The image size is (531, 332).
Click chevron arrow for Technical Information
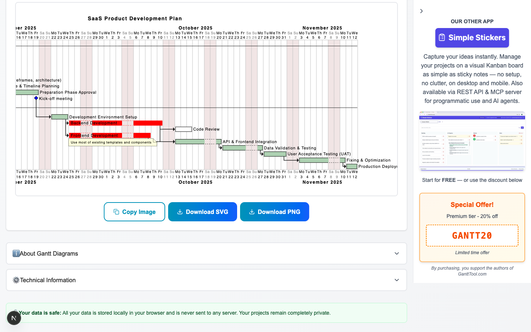(397, 280)
